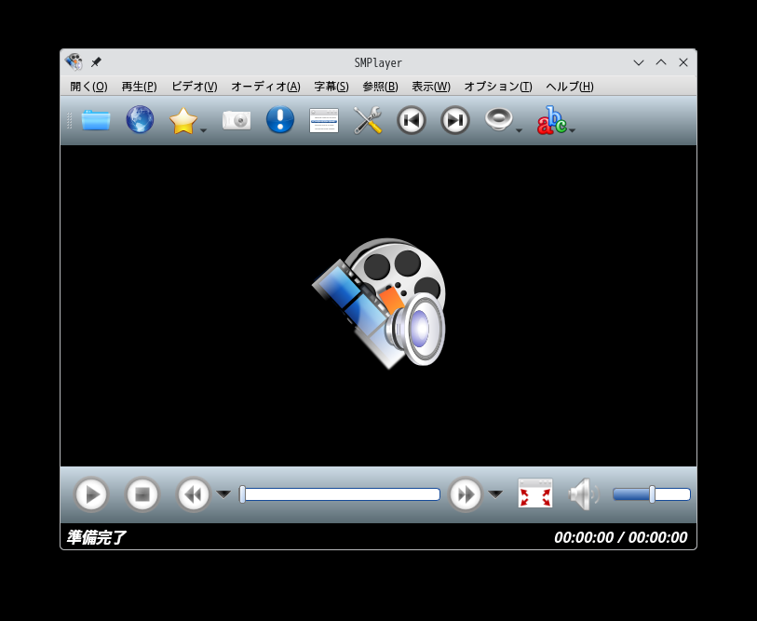
Task: Open a URL with the globe icon
Action: 139,119
